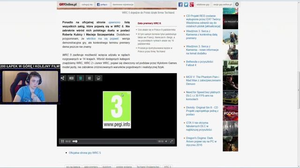Follow the 'ujawniono' link in the article

coord(114,22)
